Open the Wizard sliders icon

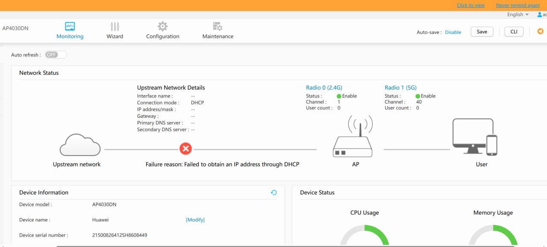coord(115,27)
